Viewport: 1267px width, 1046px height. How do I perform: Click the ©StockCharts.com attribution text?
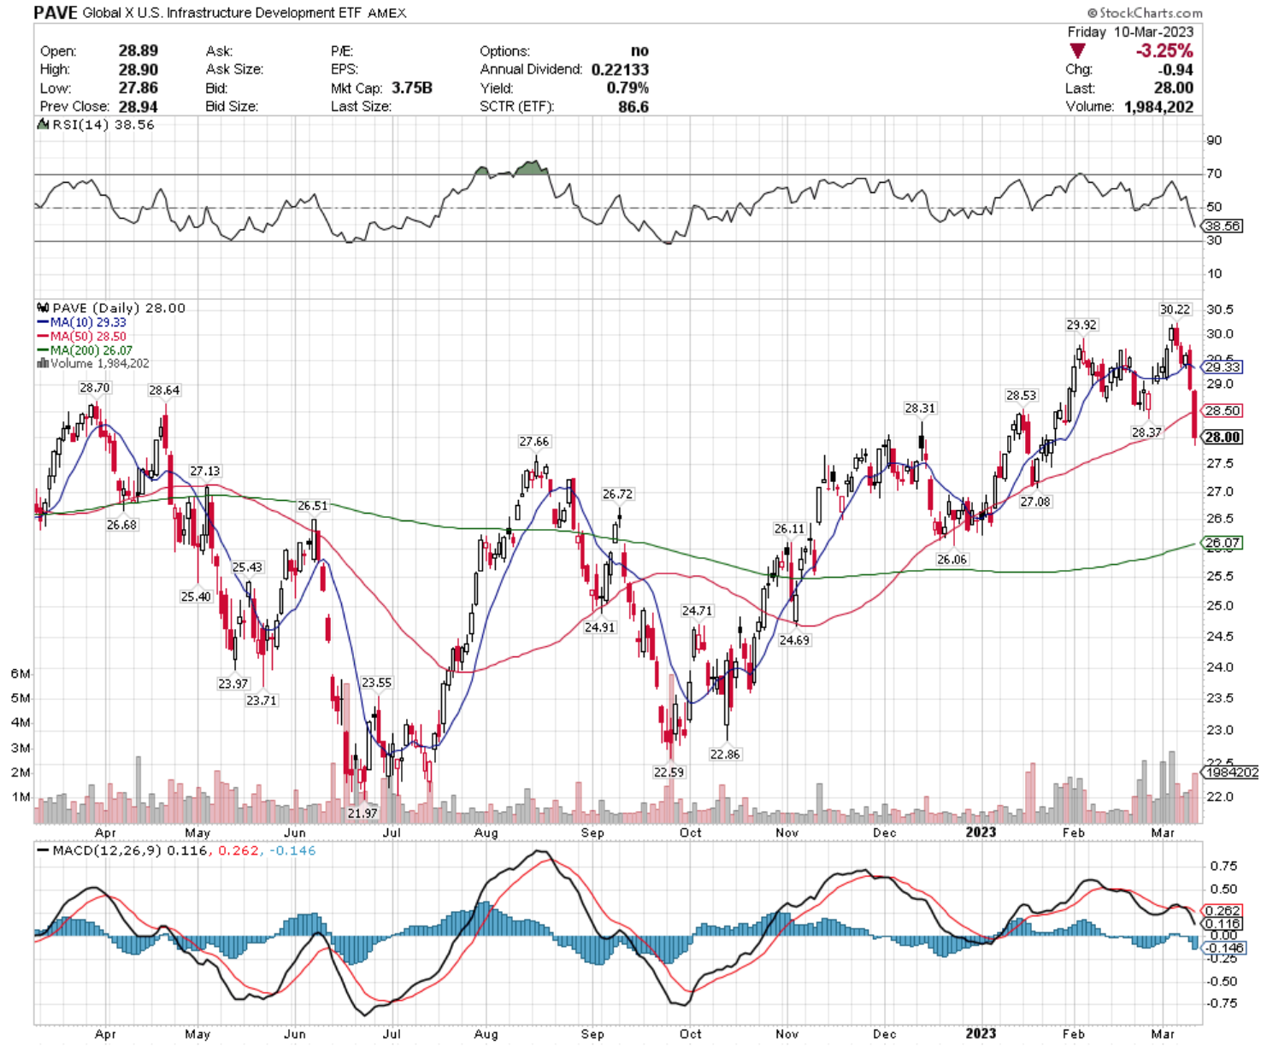tap(1145, 13)
